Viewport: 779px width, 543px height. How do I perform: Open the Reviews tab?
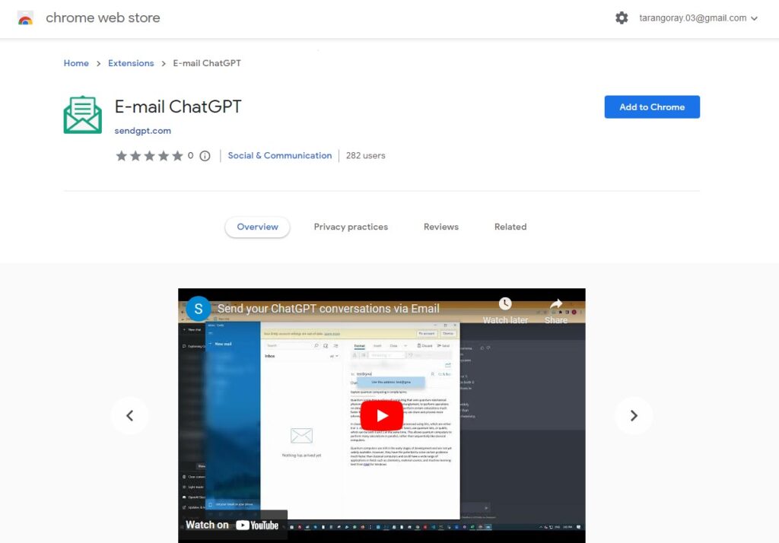point(440,226)
